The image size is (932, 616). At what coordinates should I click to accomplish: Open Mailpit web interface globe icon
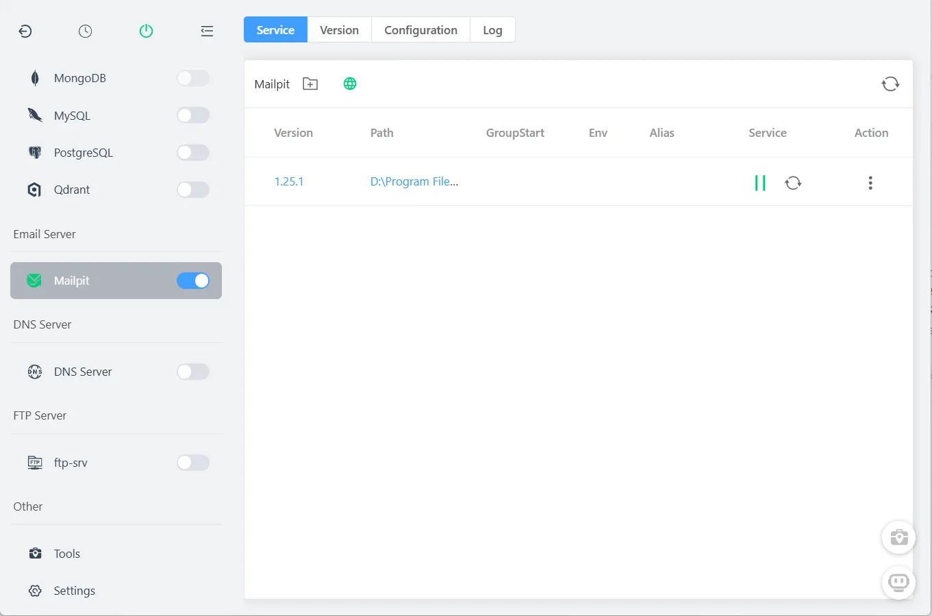pyautogui.click(x=350, y=84)
